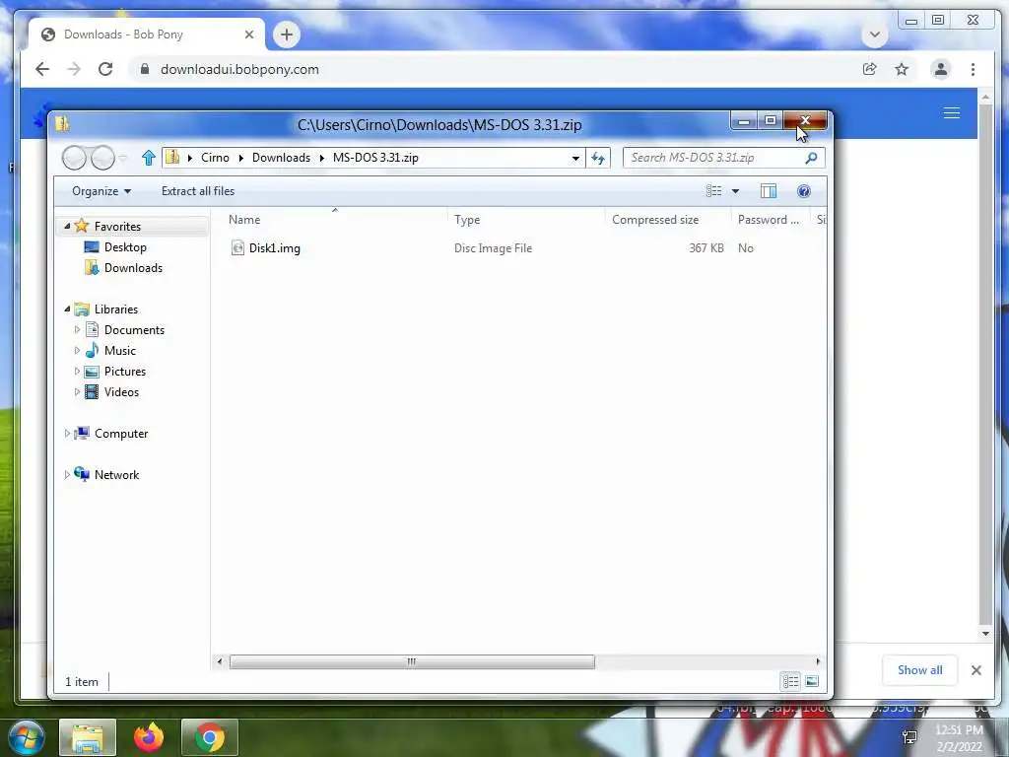Click the horizontal scrollbar right arrow

[818, 661]
